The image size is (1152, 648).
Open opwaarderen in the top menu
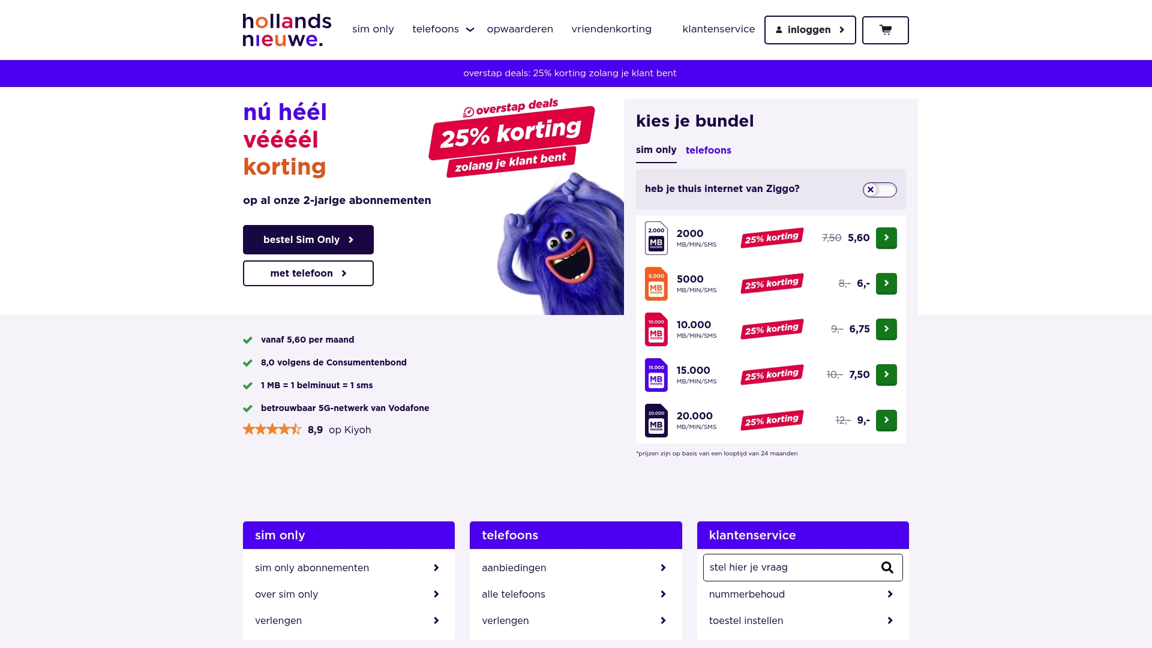520,29
